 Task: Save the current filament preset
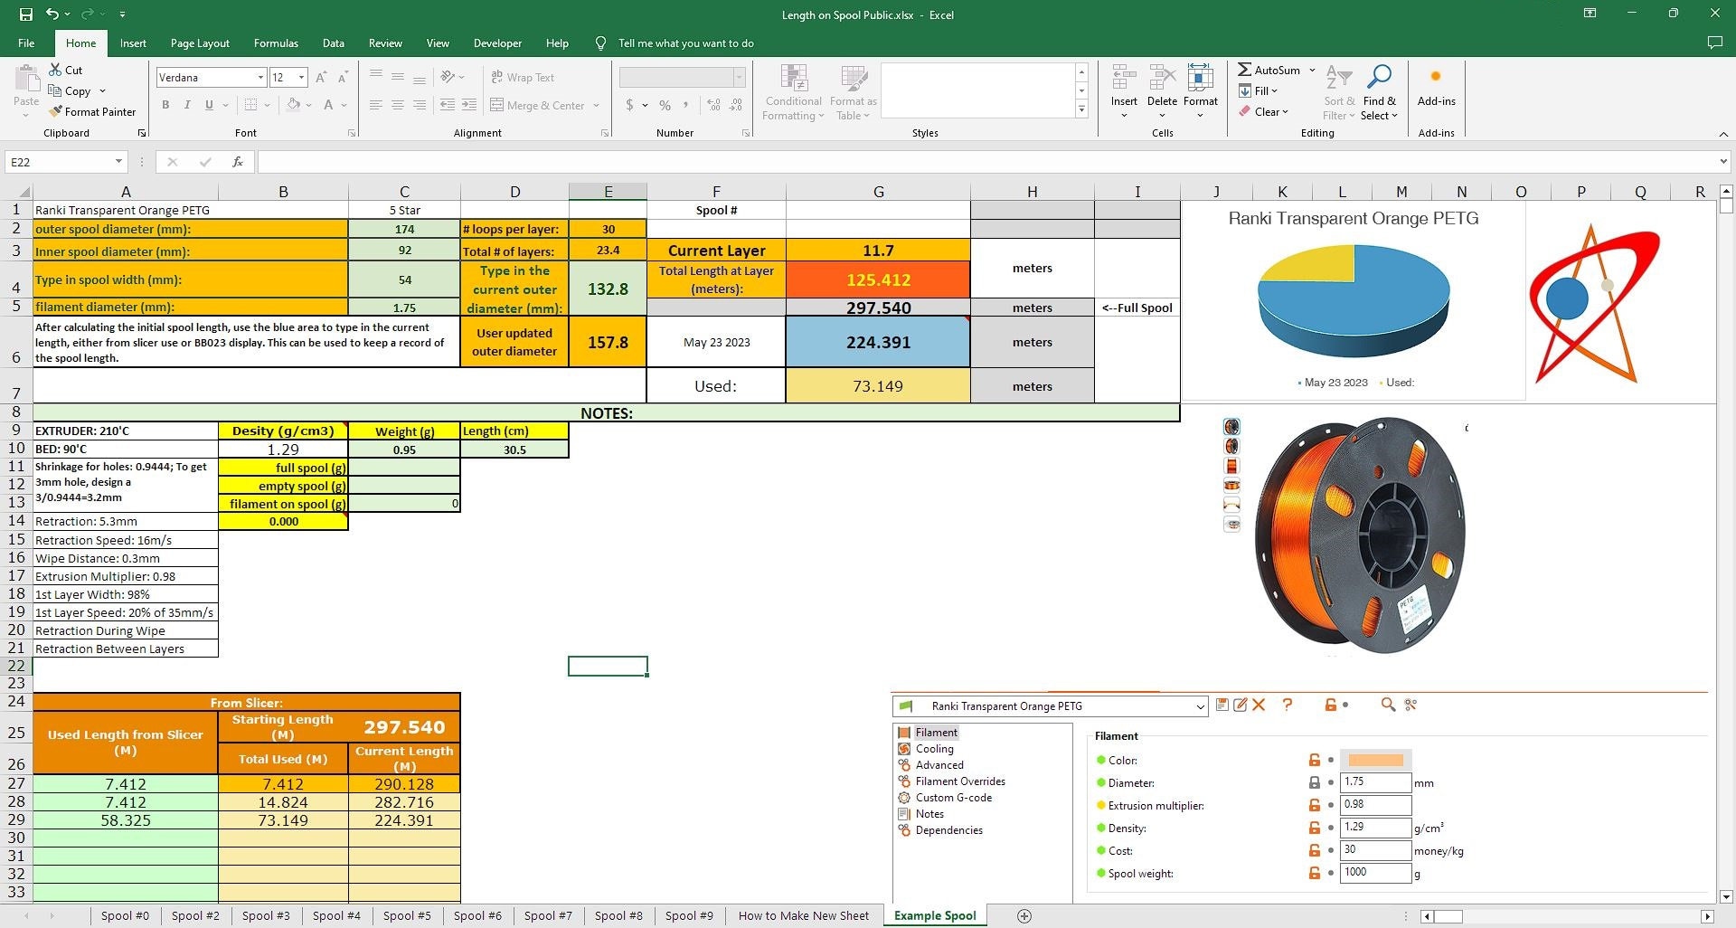(x=1222, y=705)
